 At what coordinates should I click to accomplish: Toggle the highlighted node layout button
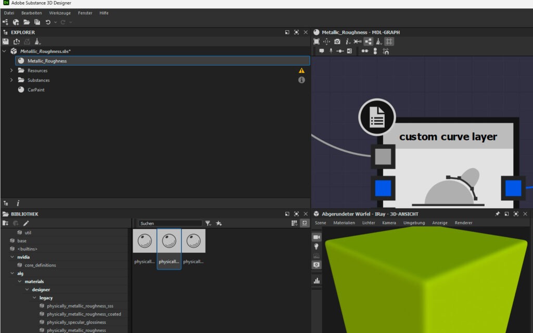pos(368,42)
